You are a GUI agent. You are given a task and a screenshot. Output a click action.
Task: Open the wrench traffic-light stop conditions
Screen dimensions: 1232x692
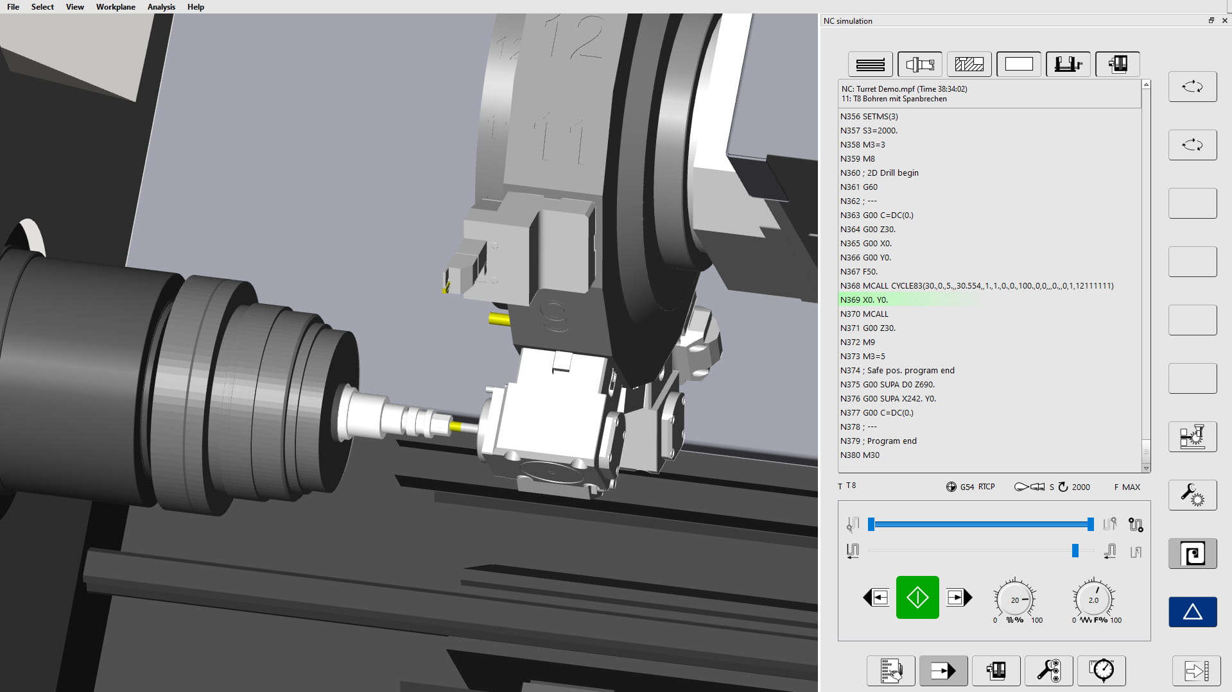click(x=1049, y=671)
